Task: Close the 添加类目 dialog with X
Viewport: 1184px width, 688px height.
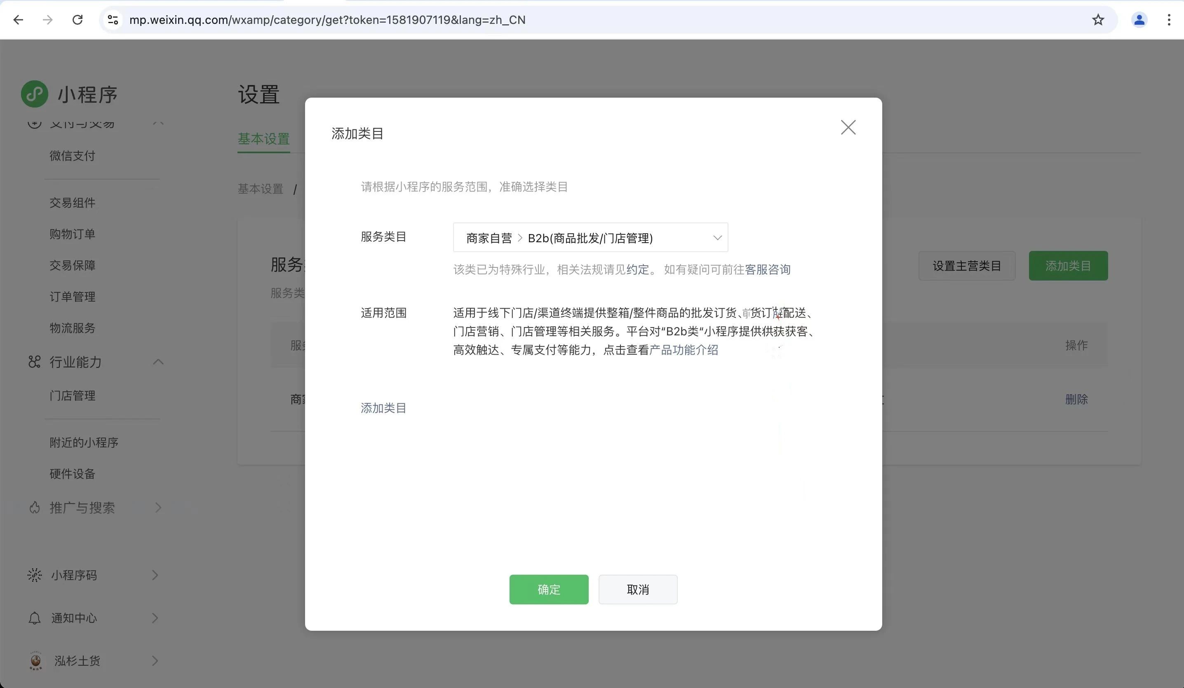Action: [x=848, y=127]
